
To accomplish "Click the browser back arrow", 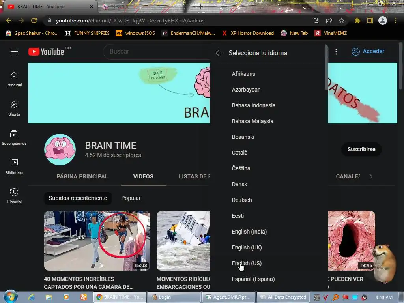I will tap(9, 21).
